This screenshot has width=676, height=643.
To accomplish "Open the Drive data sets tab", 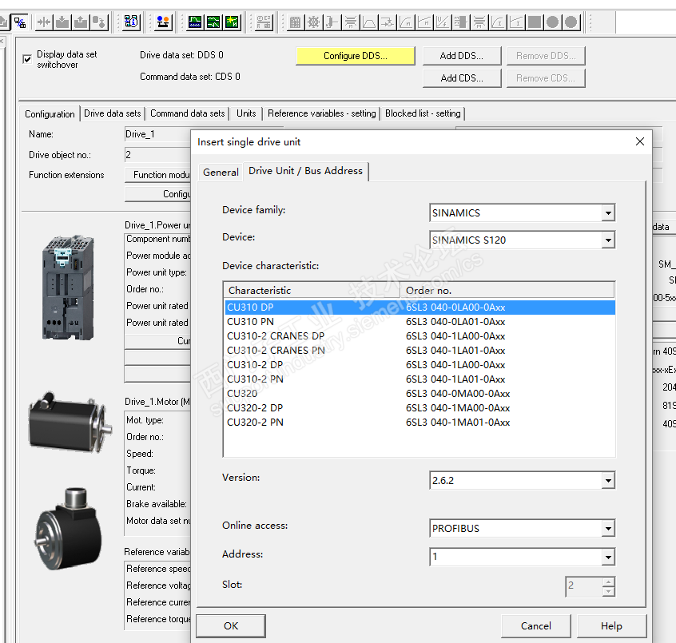I will click(113, 113).
